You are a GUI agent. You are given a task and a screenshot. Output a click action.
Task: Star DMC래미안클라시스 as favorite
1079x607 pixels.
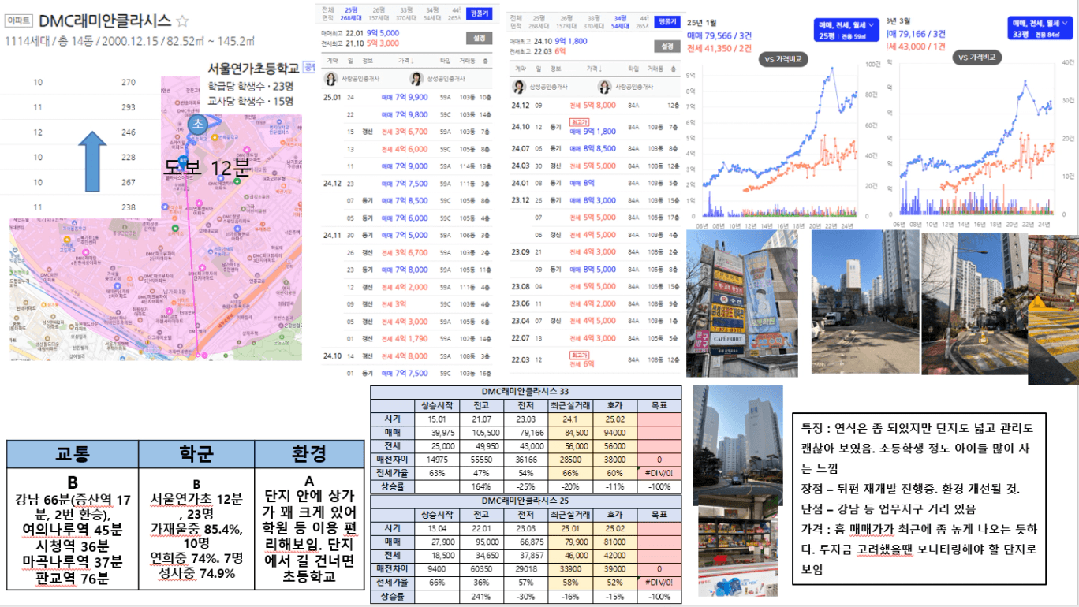[x=182, y=21]
